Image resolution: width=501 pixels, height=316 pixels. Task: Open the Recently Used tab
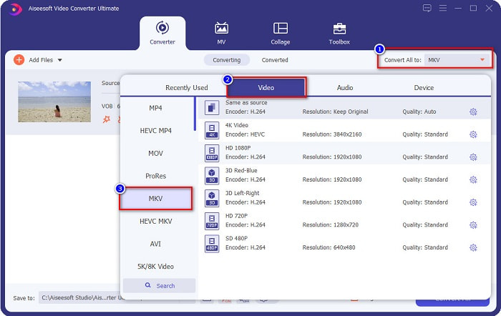[x=187, y=88]
